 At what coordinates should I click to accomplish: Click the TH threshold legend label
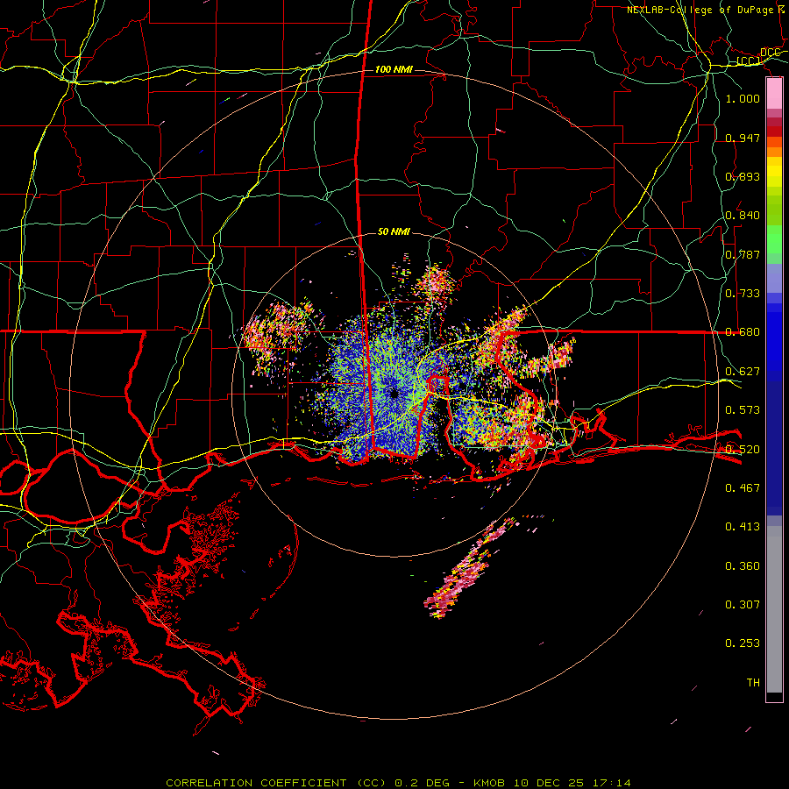click(753, 683)
